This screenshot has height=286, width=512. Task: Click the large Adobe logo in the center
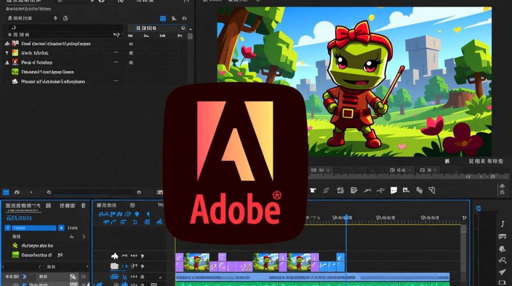[235, 163]
